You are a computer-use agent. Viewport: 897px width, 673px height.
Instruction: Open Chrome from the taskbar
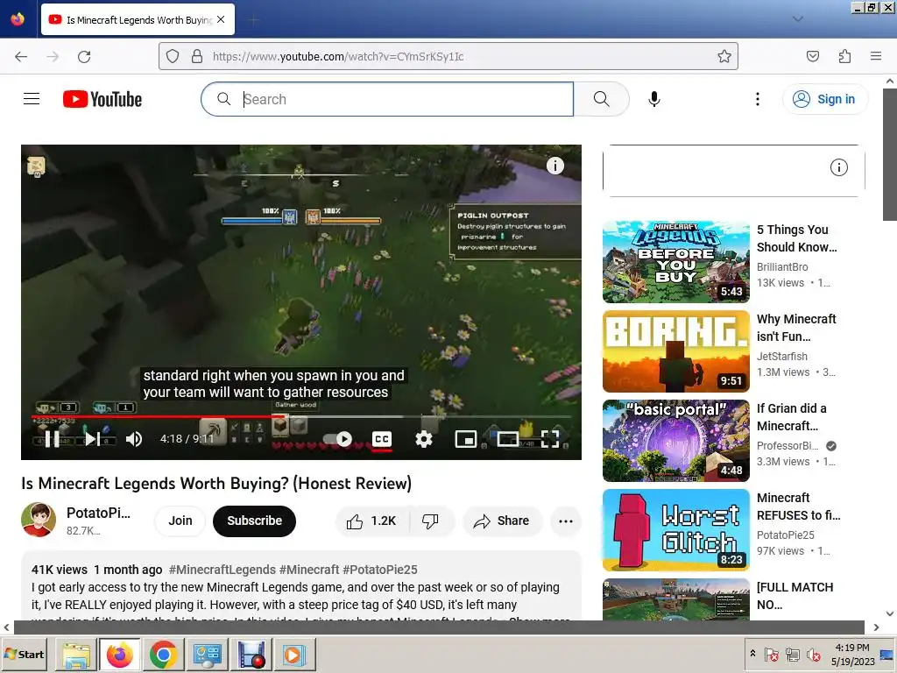163,654
